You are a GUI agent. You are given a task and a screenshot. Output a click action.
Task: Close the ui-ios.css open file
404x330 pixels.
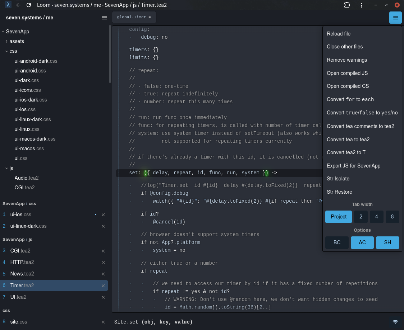[103, 214]
